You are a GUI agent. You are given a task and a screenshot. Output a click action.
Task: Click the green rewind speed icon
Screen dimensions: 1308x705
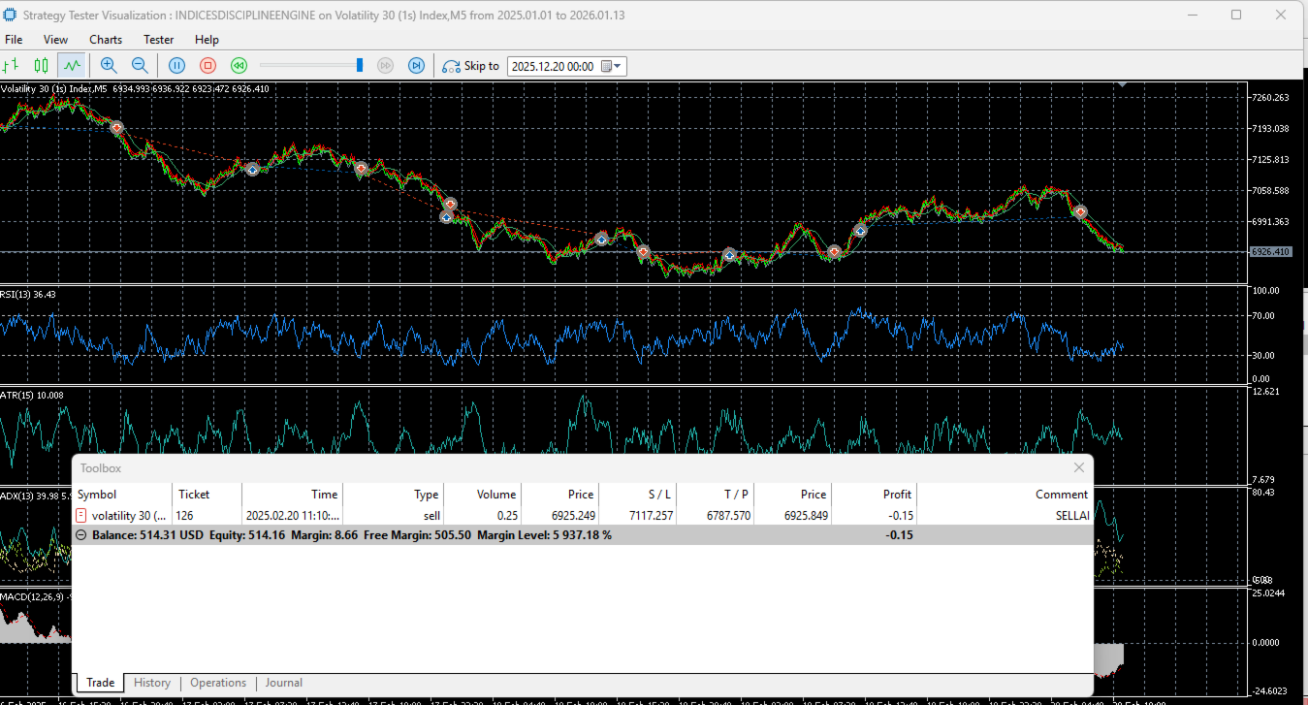(239, 66)
